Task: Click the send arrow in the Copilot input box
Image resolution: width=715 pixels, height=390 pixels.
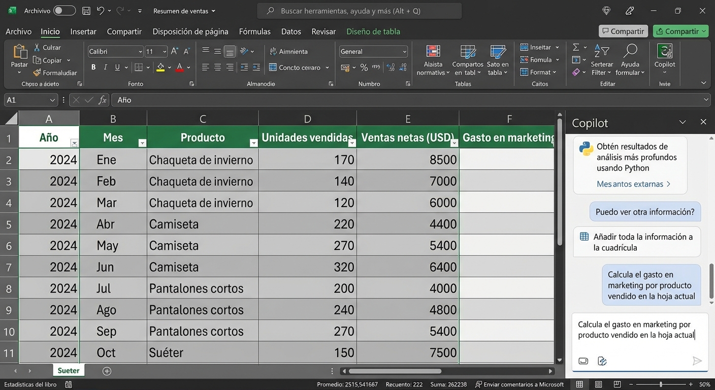Action: [x=697, y=361]
